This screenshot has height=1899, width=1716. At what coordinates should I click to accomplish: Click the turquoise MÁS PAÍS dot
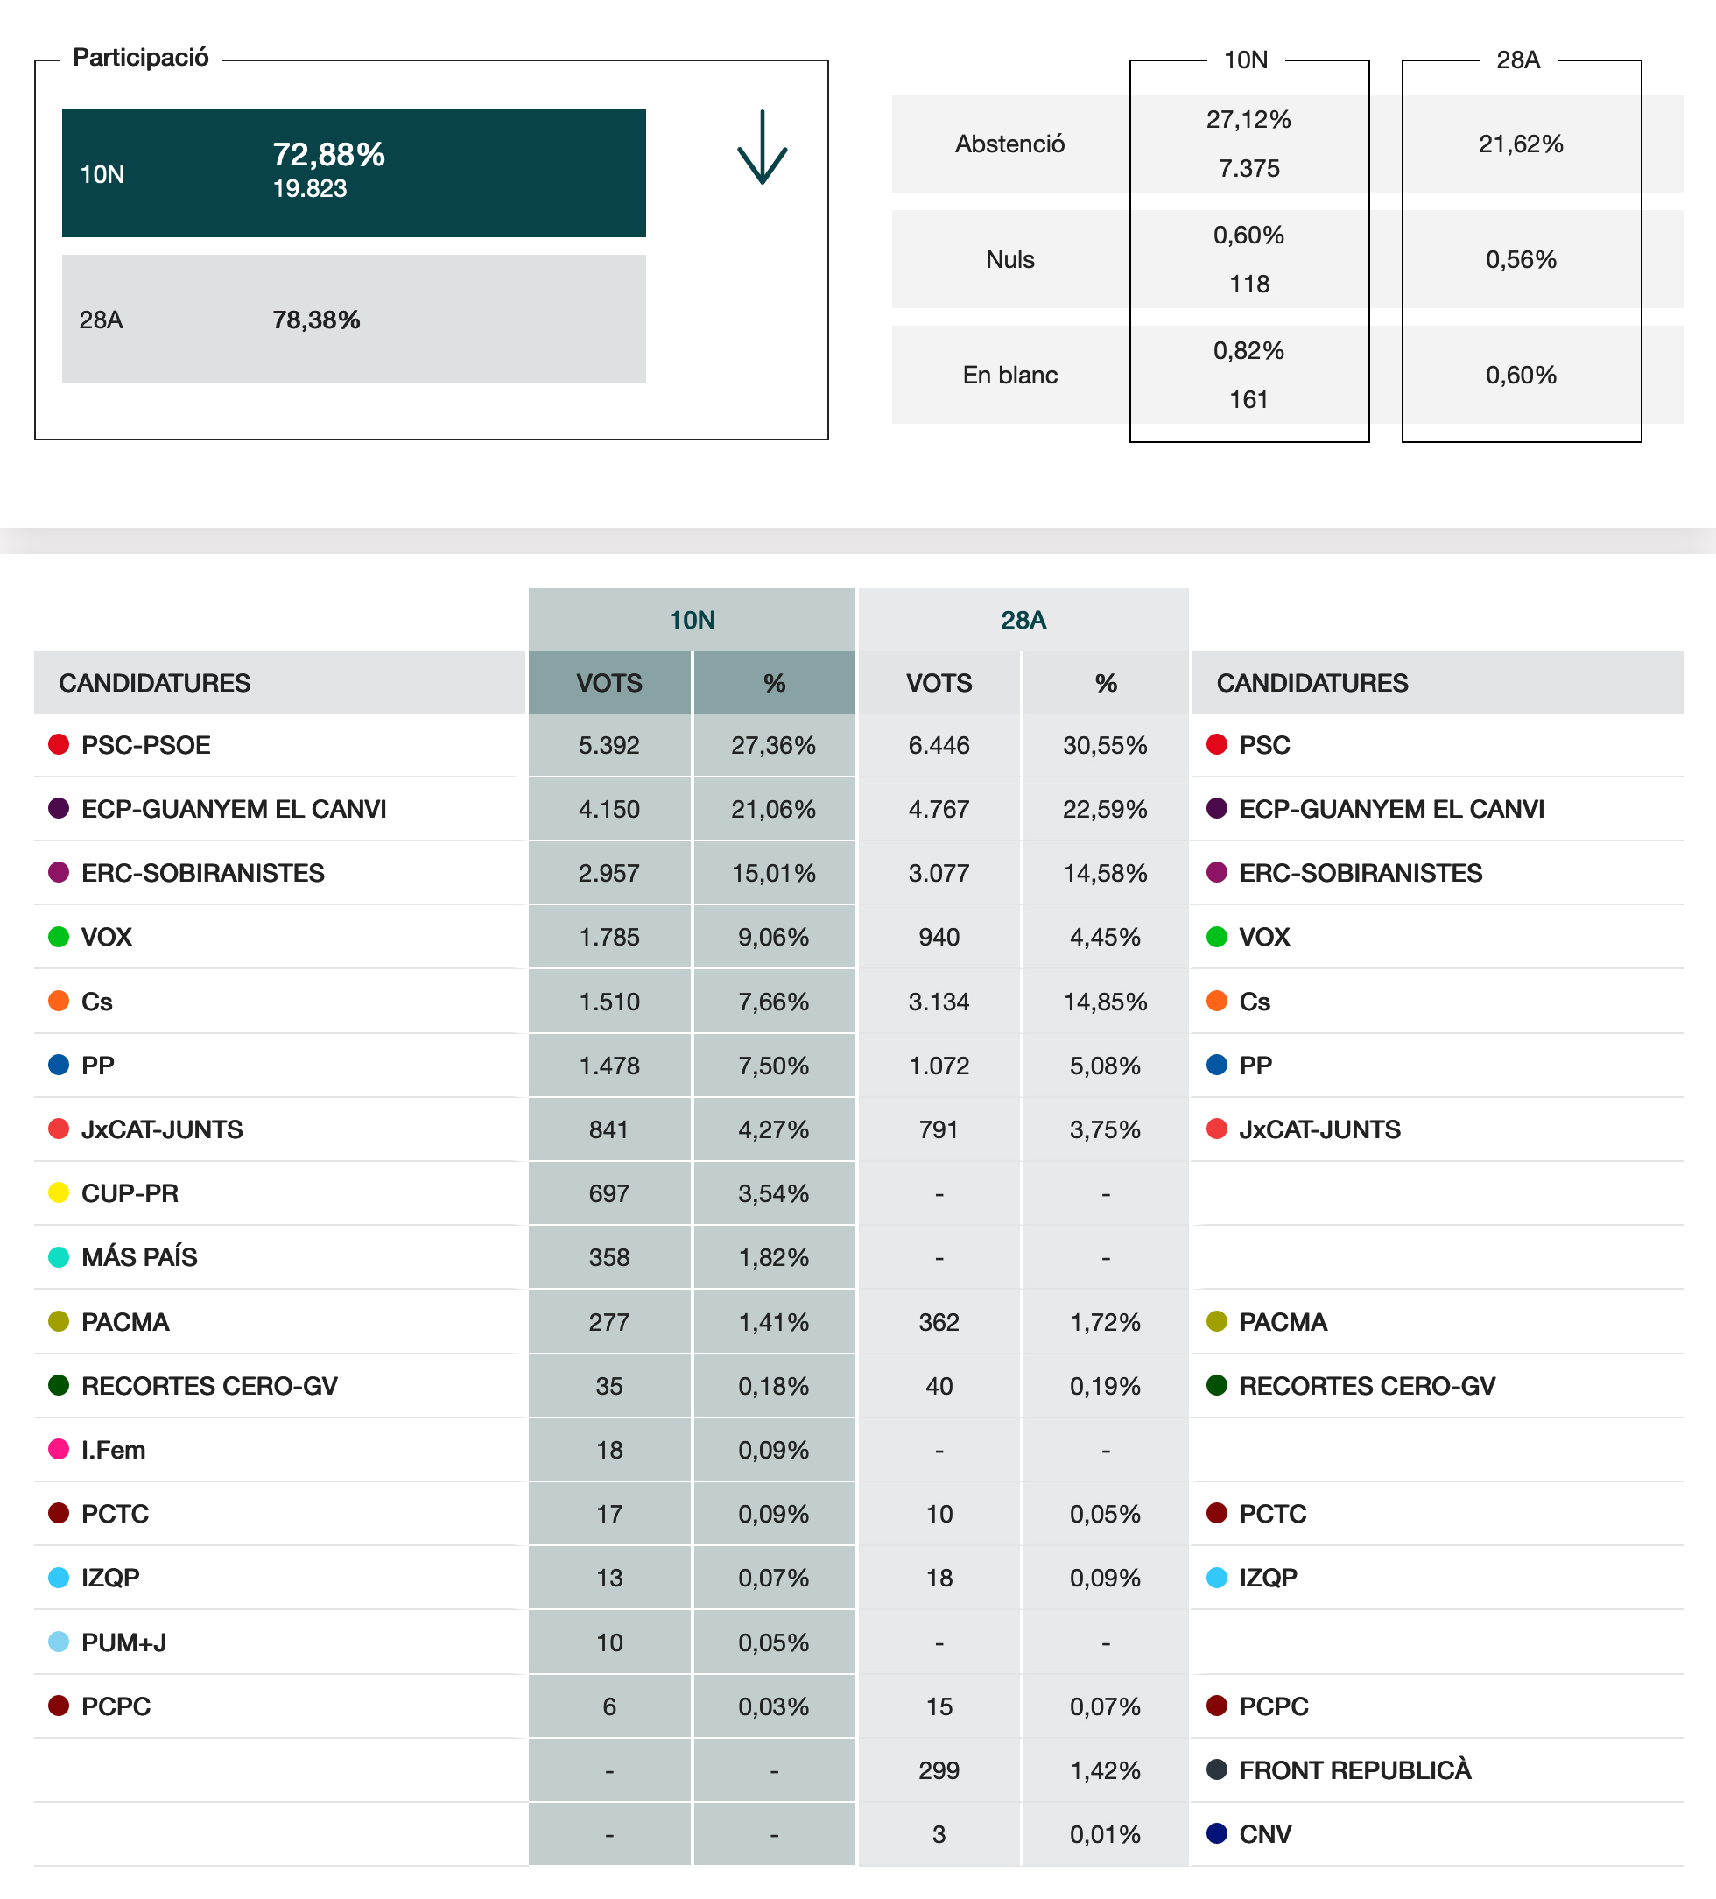point(59,1256)
